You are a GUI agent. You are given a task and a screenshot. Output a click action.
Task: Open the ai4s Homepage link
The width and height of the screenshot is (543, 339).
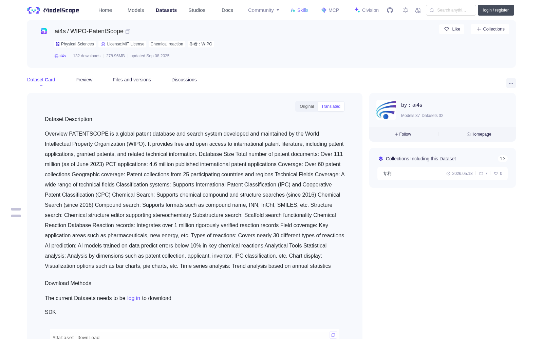[479, 134]
